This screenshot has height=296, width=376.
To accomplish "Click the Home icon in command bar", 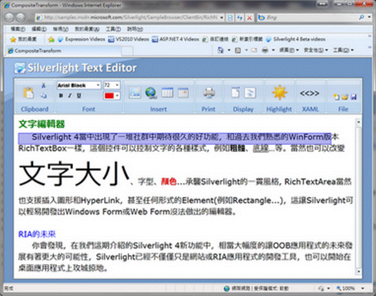I will click(x=220, y=50).
